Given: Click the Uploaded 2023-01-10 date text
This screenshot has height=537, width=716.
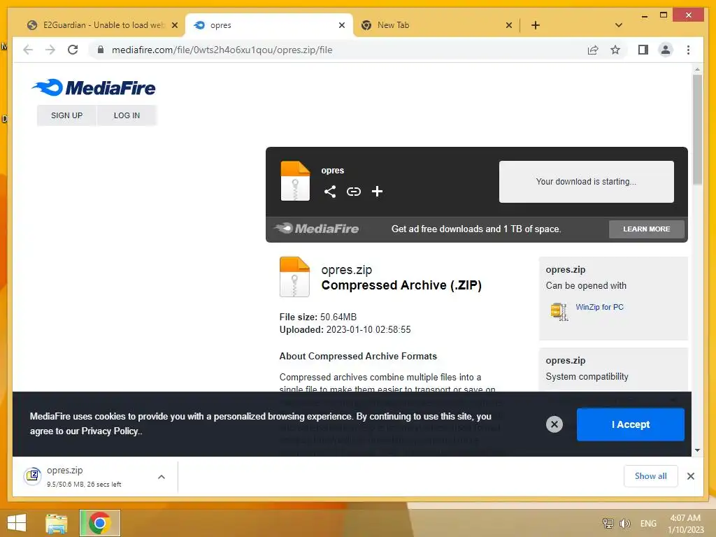Looking at the screenshot, I should click(x=345, y=330).
